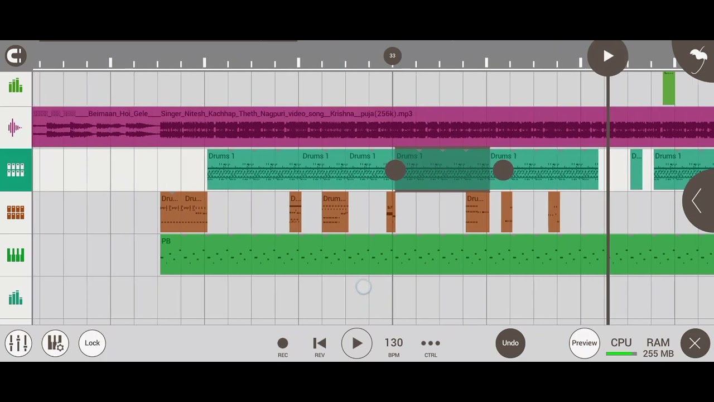The height and width of the screenshot is (402, 714).
Task: Open the FL Studio fruit logo menu
Action: pos(697,58)
